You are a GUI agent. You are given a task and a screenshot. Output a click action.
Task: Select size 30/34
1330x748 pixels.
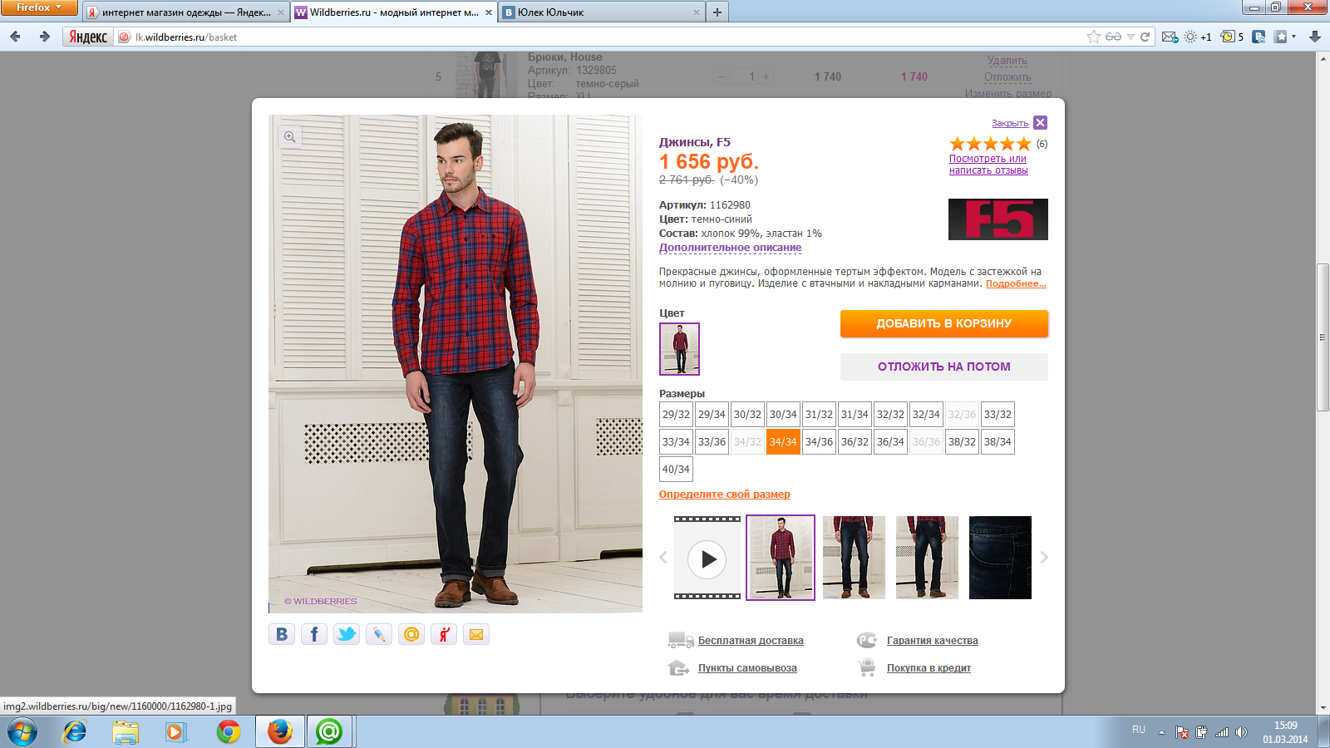click(x=783, y=415)
